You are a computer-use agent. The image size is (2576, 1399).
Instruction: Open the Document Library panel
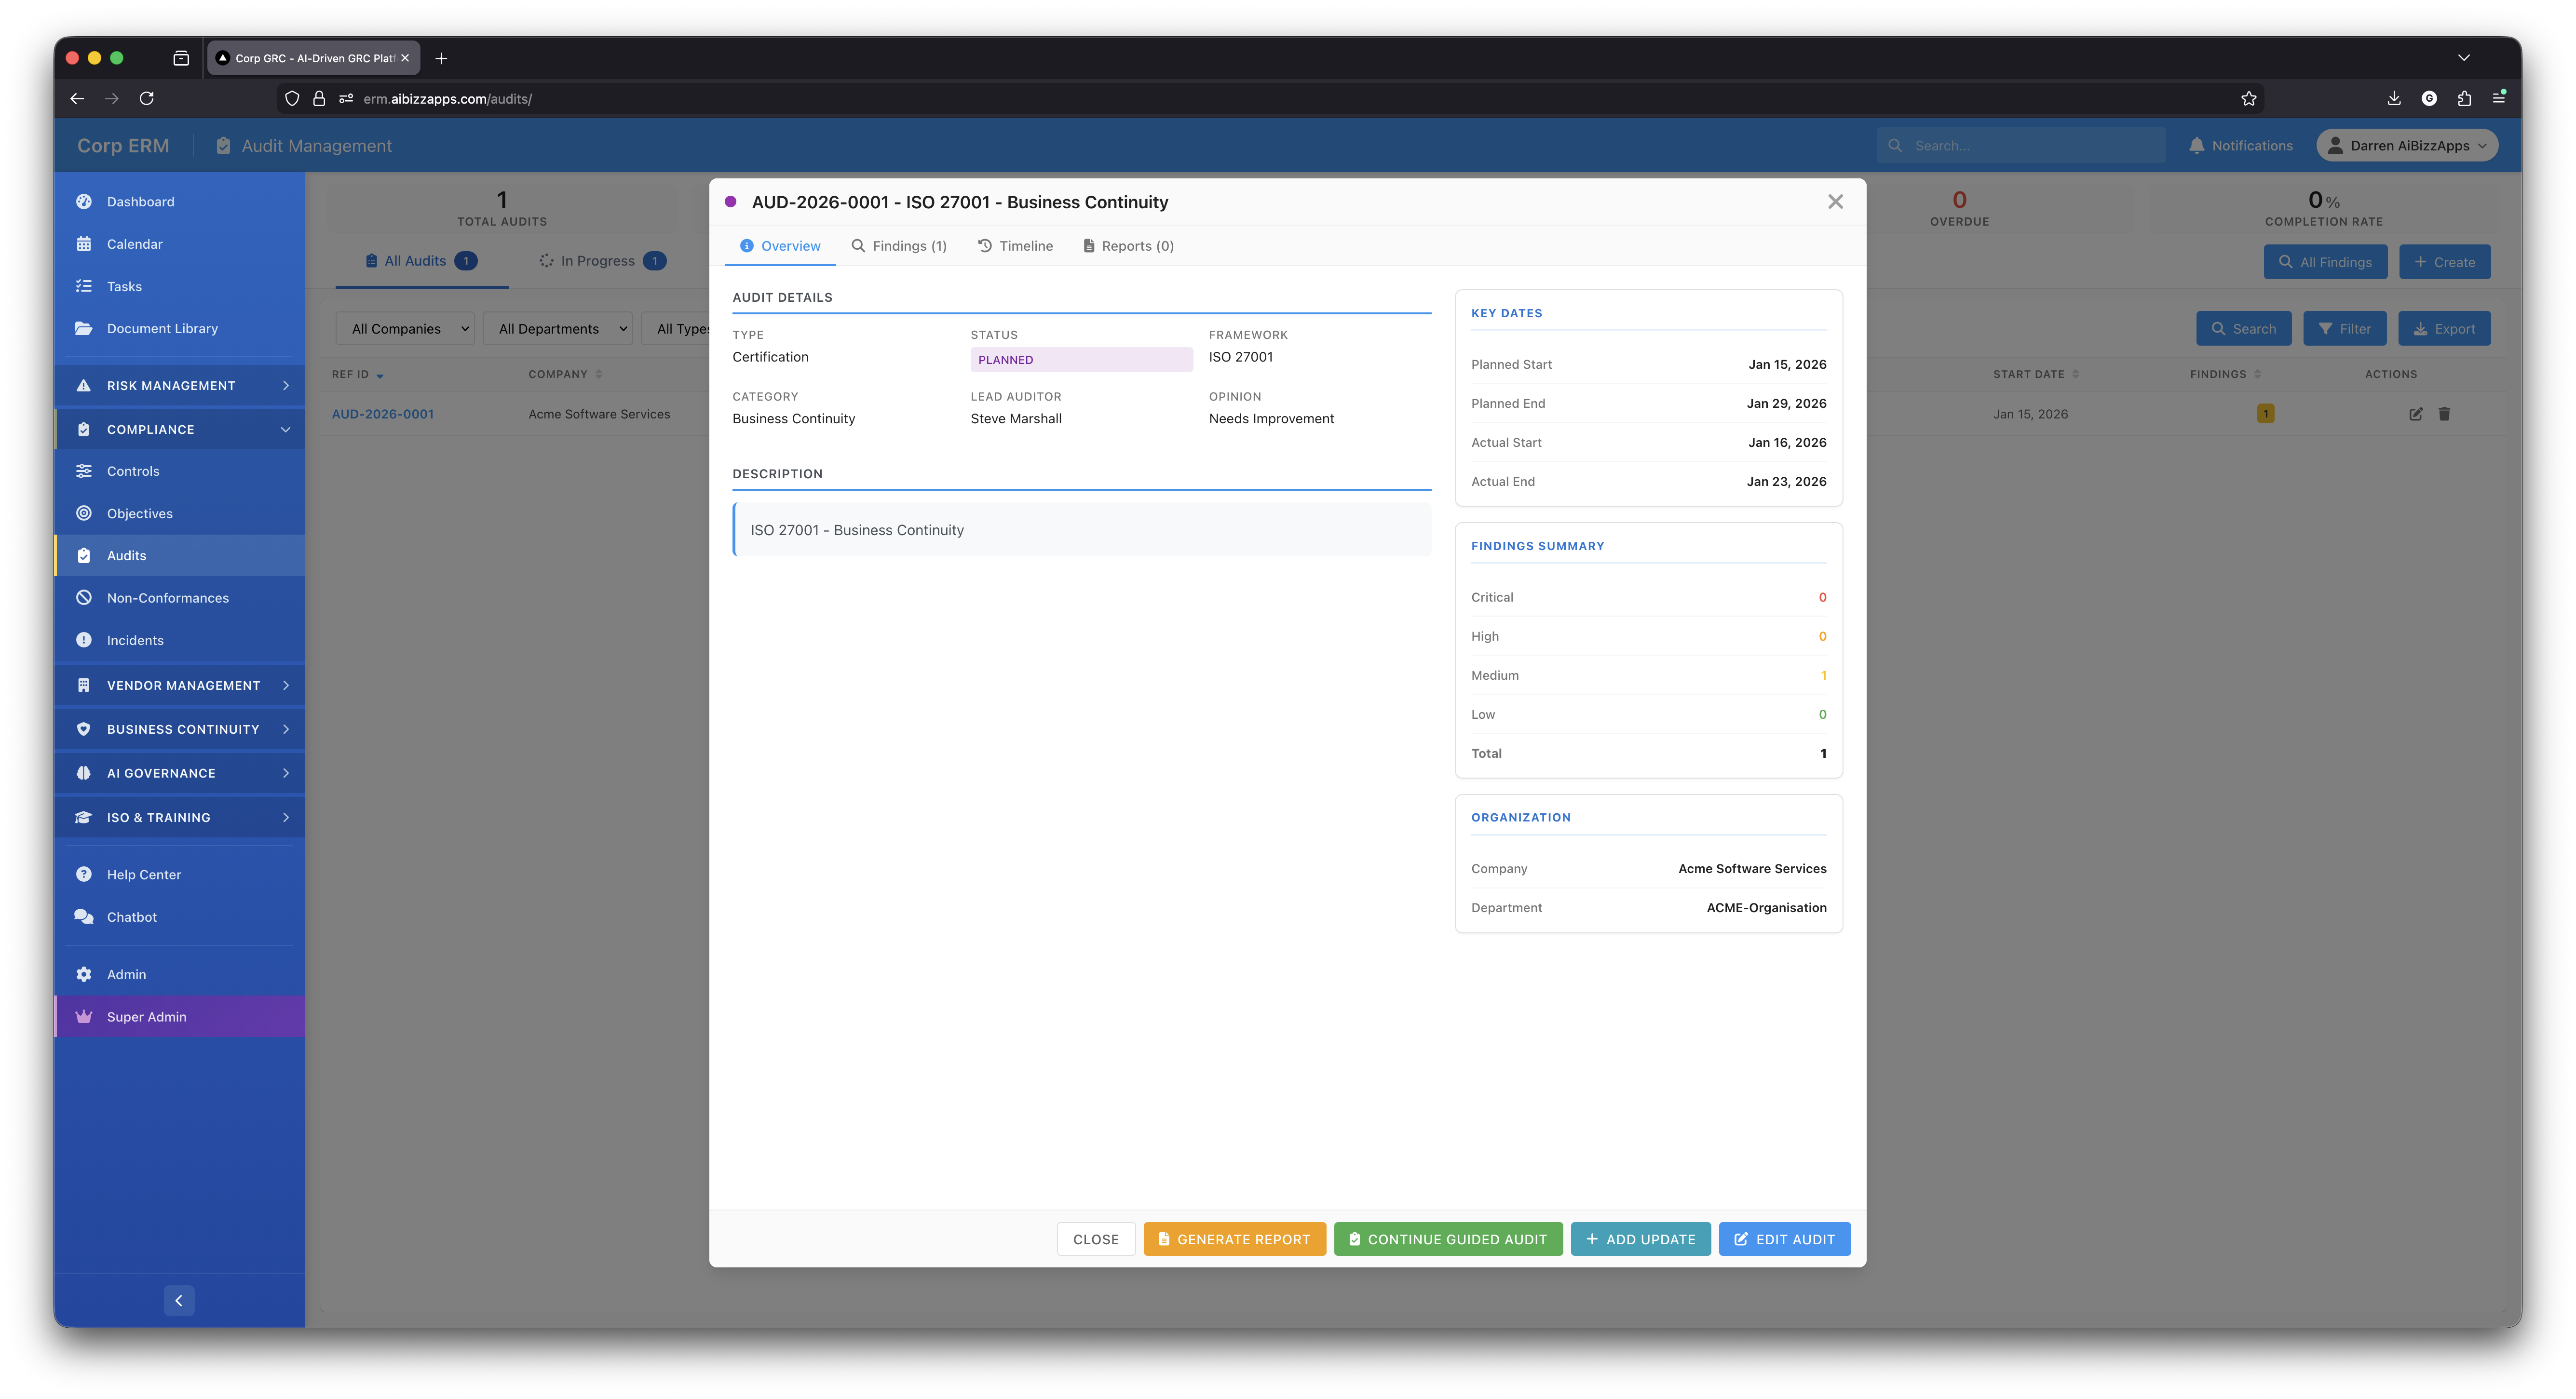point(162,328)
